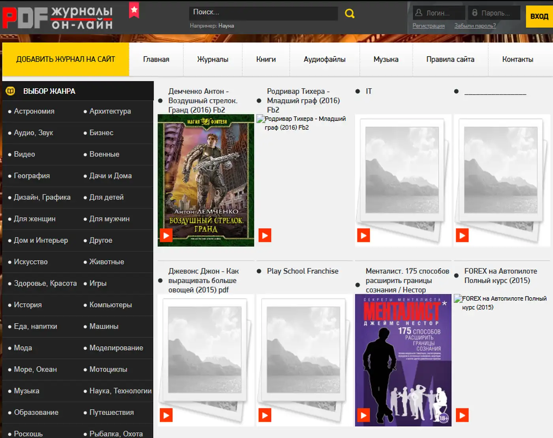Select Астрономия genre in the sidebar

point(34,111)
